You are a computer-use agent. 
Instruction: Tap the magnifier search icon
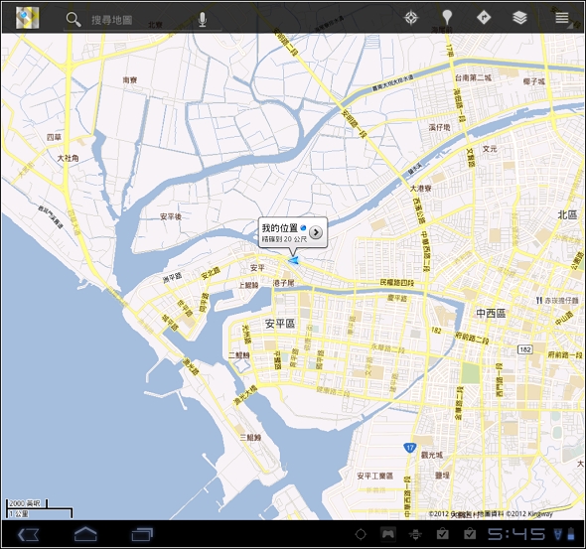73,19
